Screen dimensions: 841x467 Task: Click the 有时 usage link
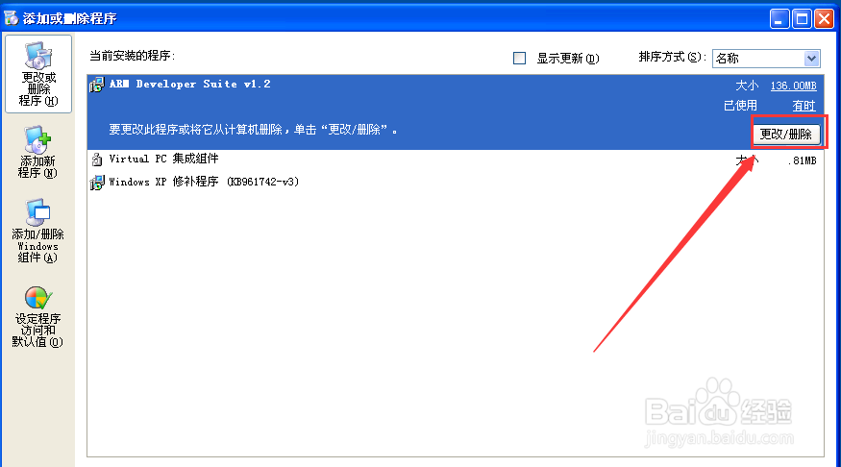[804, 106]
